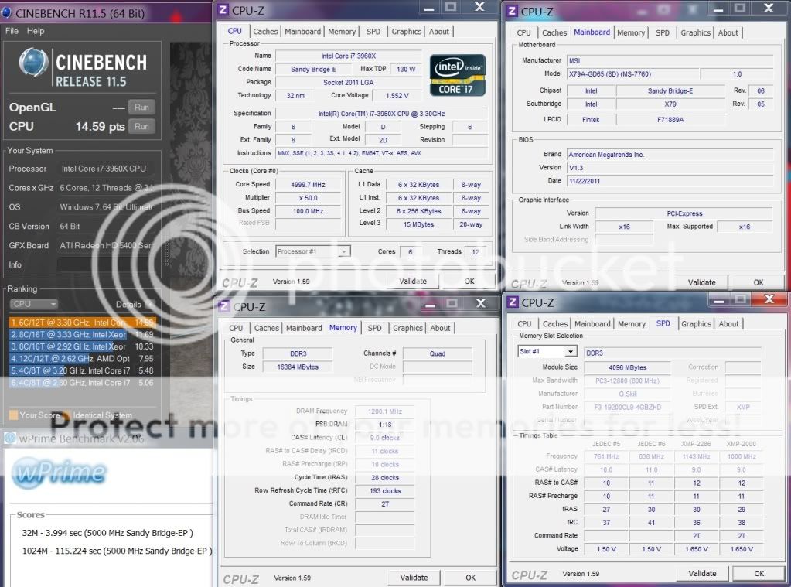Run the CPU benchmark in Cinebench
The image size is (791, 587).
pyautogui.click(x=141, y=126)
